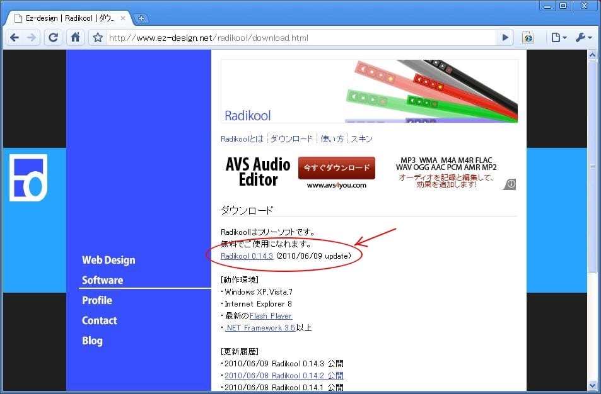Close the Ez-design Radikool tab

(123, 18)
